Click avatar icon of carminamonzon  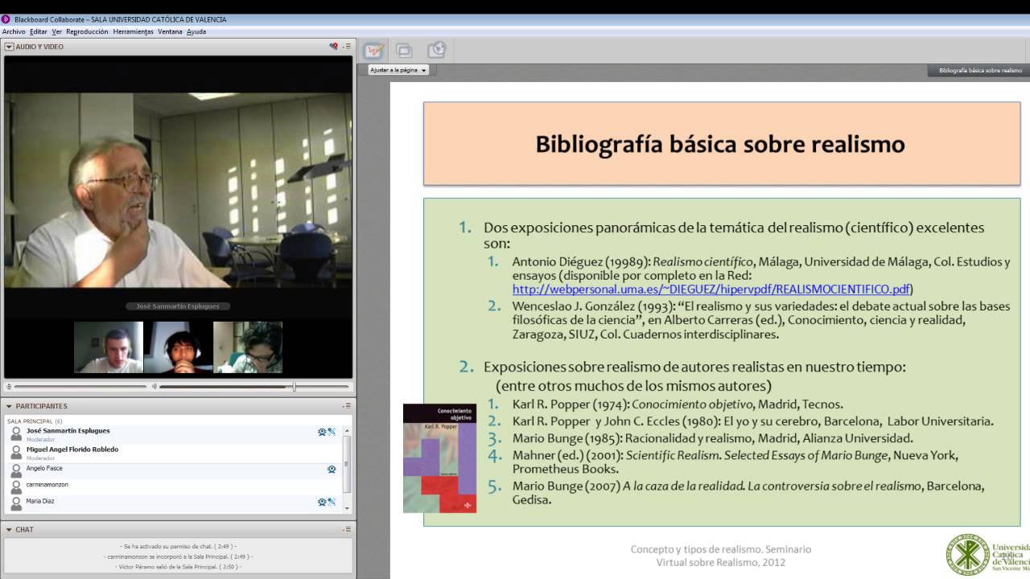click(x=15, y=487)
